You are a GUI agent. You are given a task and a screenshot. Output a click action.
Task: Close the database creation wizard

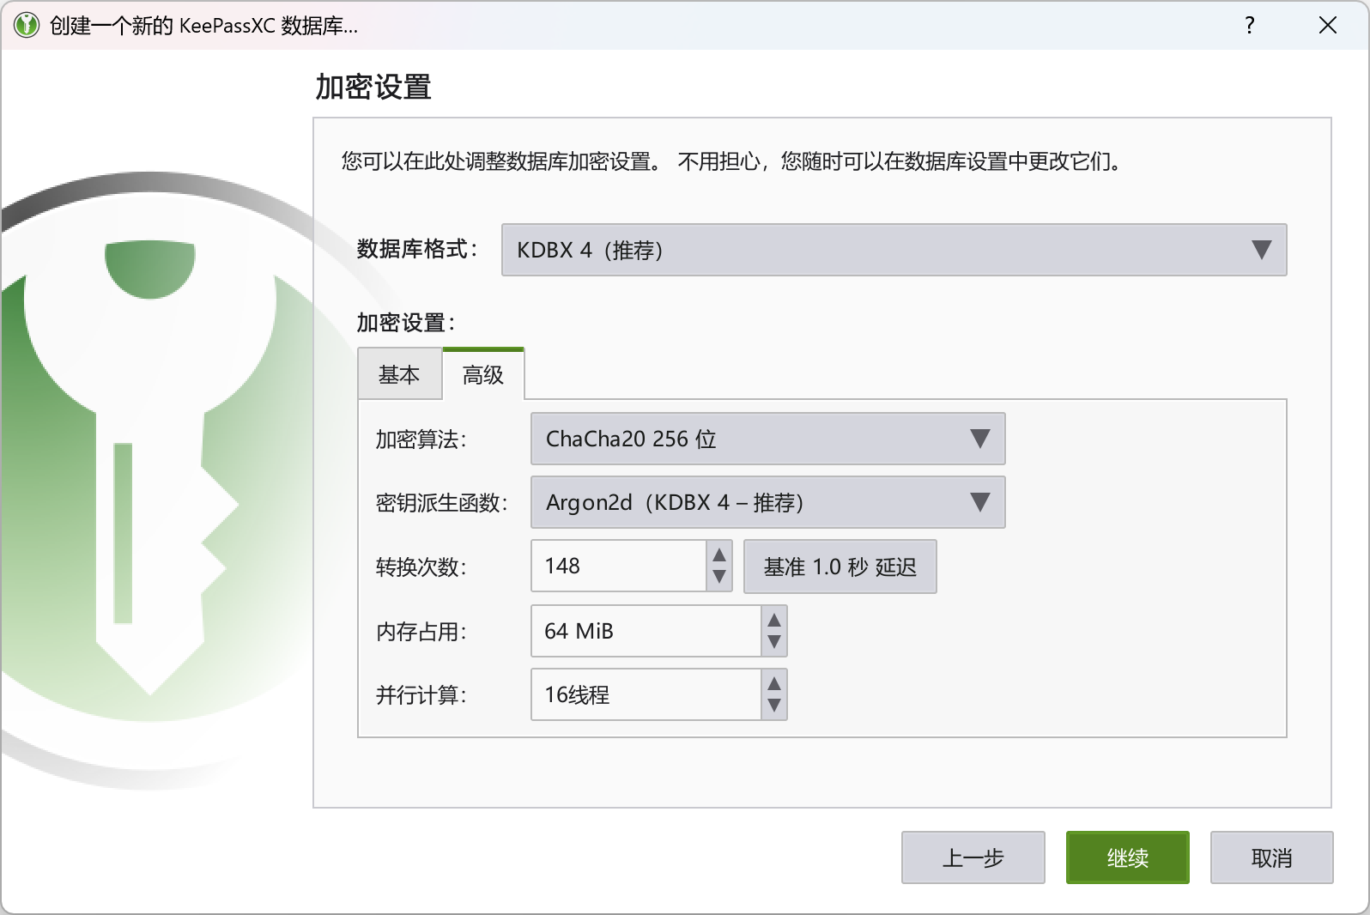pos(1327,25)
